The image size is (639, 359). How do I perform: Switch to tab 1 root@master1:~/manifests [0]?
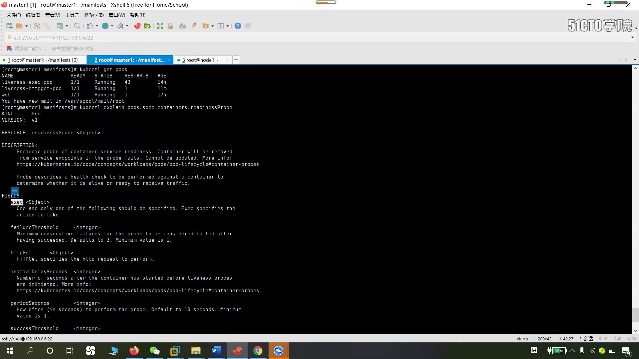(43, 60)
